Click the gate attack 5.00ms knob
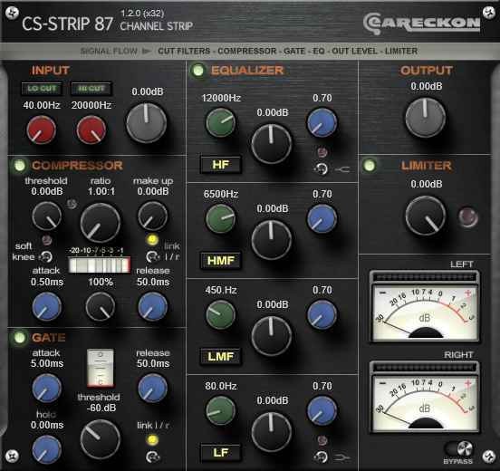Screen dimensions: 500x471 [46, 388]
